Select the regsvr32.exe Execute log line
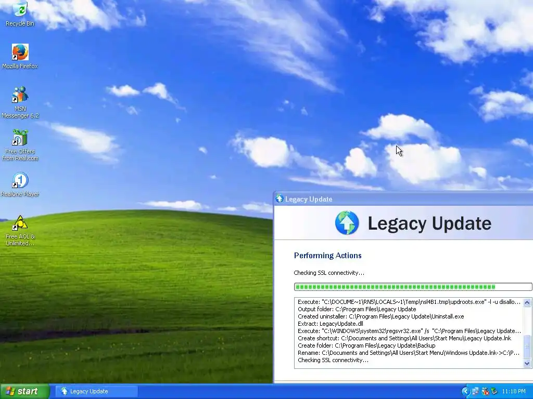This screenshot has height=399, width=533. coord(409,331)
